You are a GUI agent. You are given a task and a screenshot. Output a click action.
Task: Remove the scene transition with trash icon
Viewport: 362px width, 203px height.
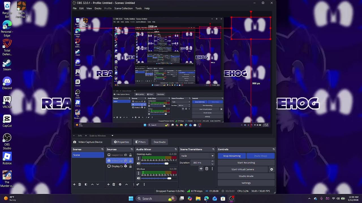coord(207,169)
